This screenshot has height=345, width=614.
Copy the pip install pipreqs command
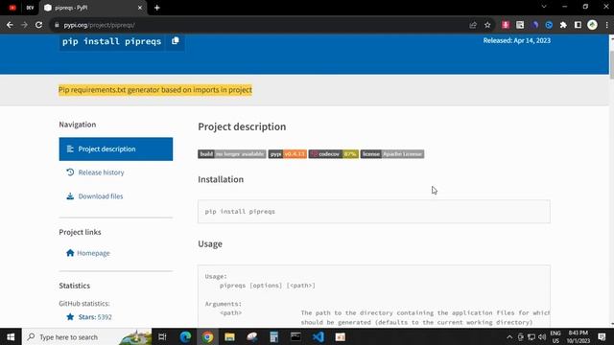click(176, 40)
